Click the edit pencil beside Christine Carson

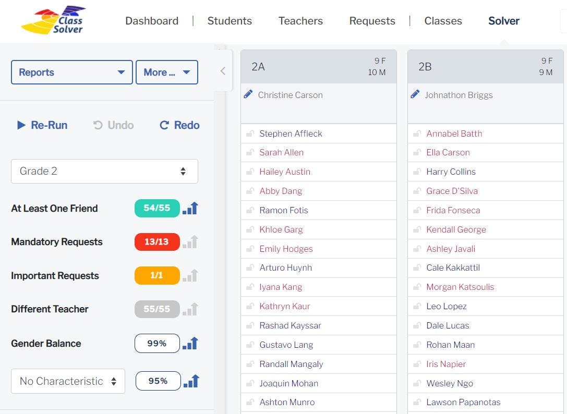[249, 94]
